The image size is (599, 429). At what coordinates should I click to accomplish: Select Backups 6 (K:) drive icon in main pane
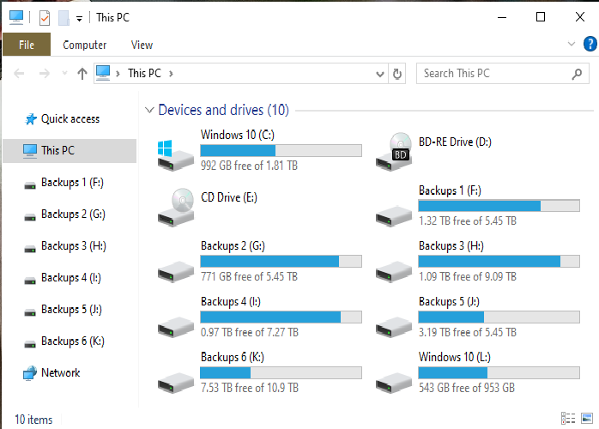(x=176, y=383)
